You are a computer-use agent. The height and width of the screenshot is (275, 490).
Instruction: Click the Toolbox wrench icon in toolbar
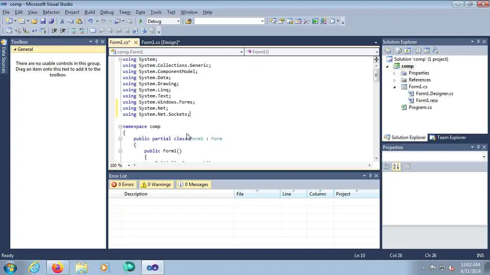click(x=306, y=21)
